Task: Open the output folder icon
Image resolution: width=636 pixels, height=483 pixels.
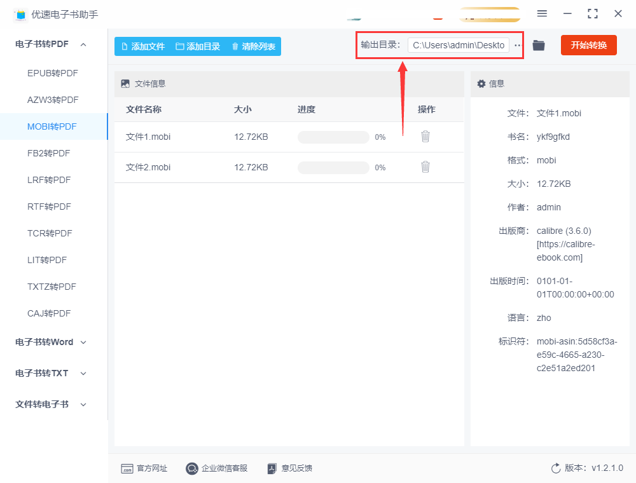Action: tap(539, 45)
